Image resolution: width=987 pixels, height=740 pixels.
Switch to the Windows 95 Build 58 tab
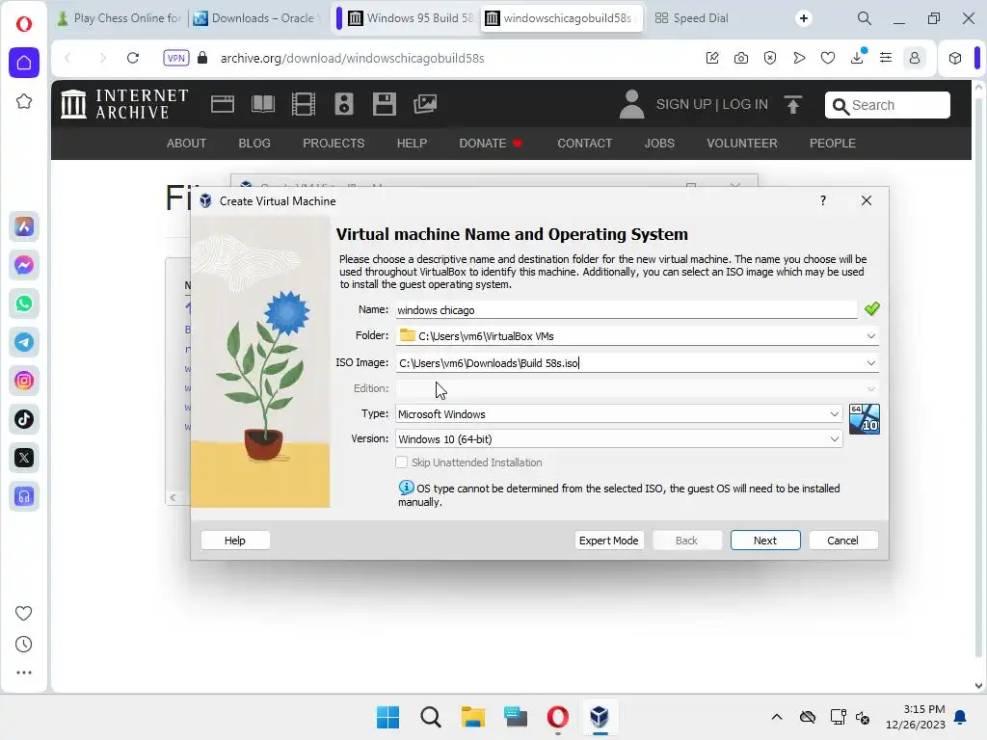pyautogui.click(x=412, y=18)
